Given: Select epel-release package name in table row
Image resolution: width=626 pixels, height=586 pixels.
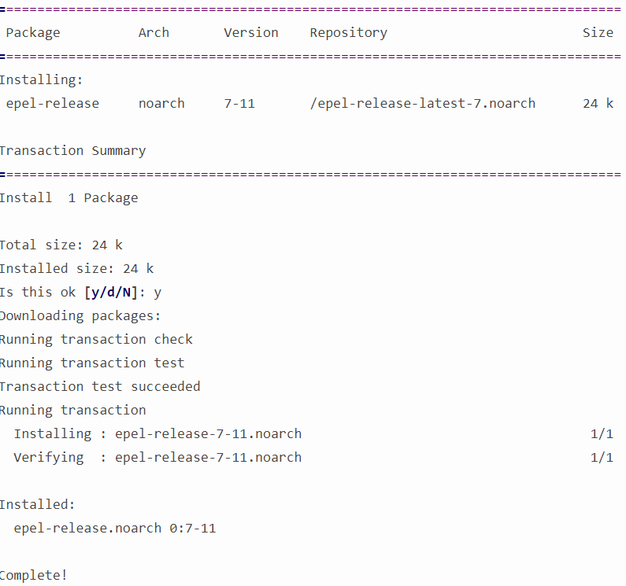Looking at the screenshot, I should [53, 104].
